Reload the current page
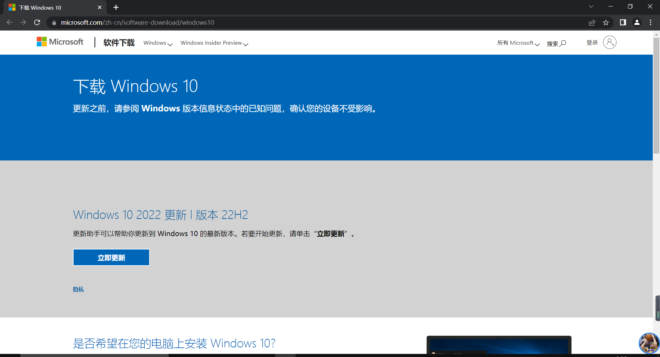Screen dimensions: 660x357 37,22
